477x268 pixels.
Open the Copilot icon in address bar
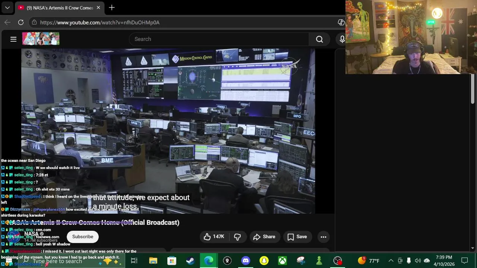341,22
